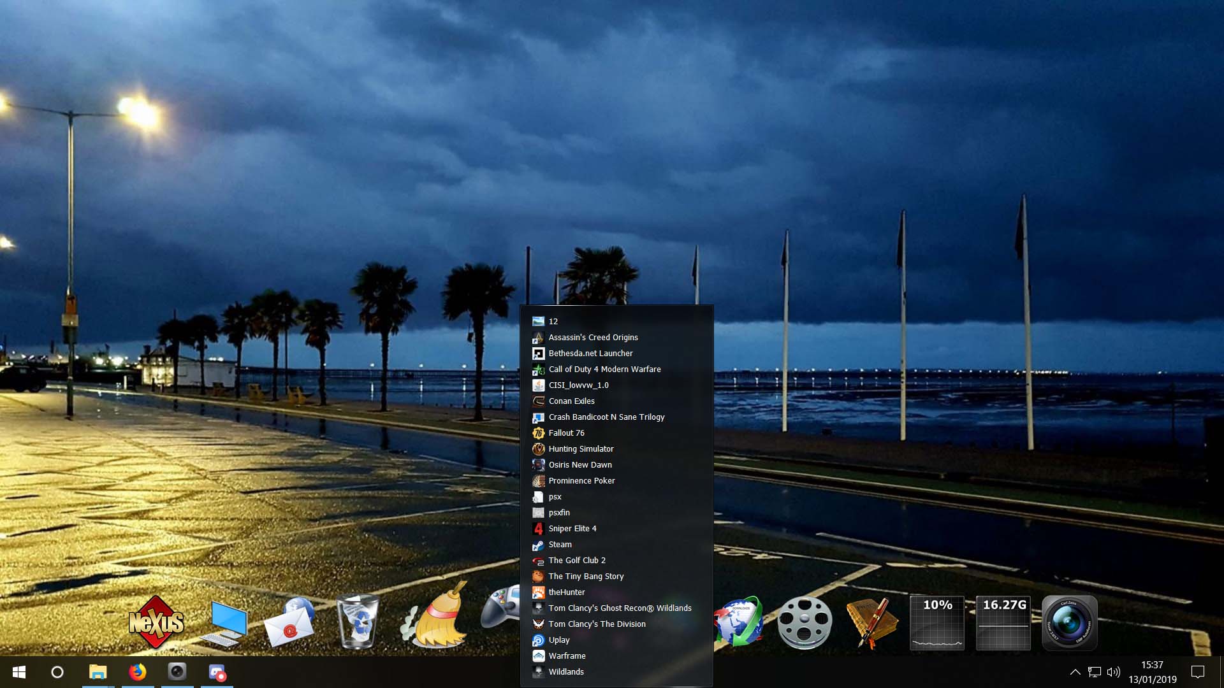The width and height of the screenshot is (1224, 688).
Task: Click the Nexus dock logo icon
Action: point(156,622)
